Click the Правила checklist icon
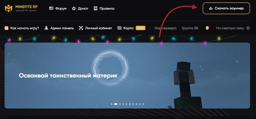The width and height of the screenshot is (256, 119). click(x=96, y=8)
